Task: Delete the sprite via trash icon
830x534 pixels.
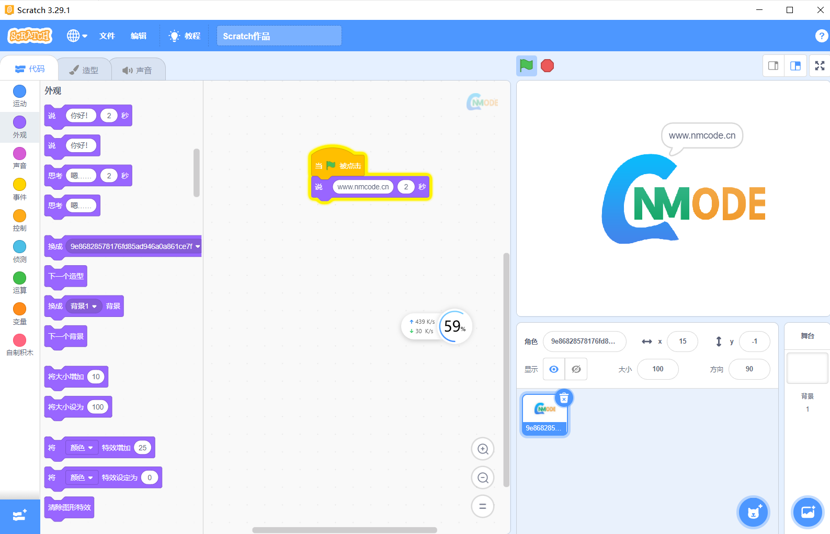Action: (x=564, y=399)
